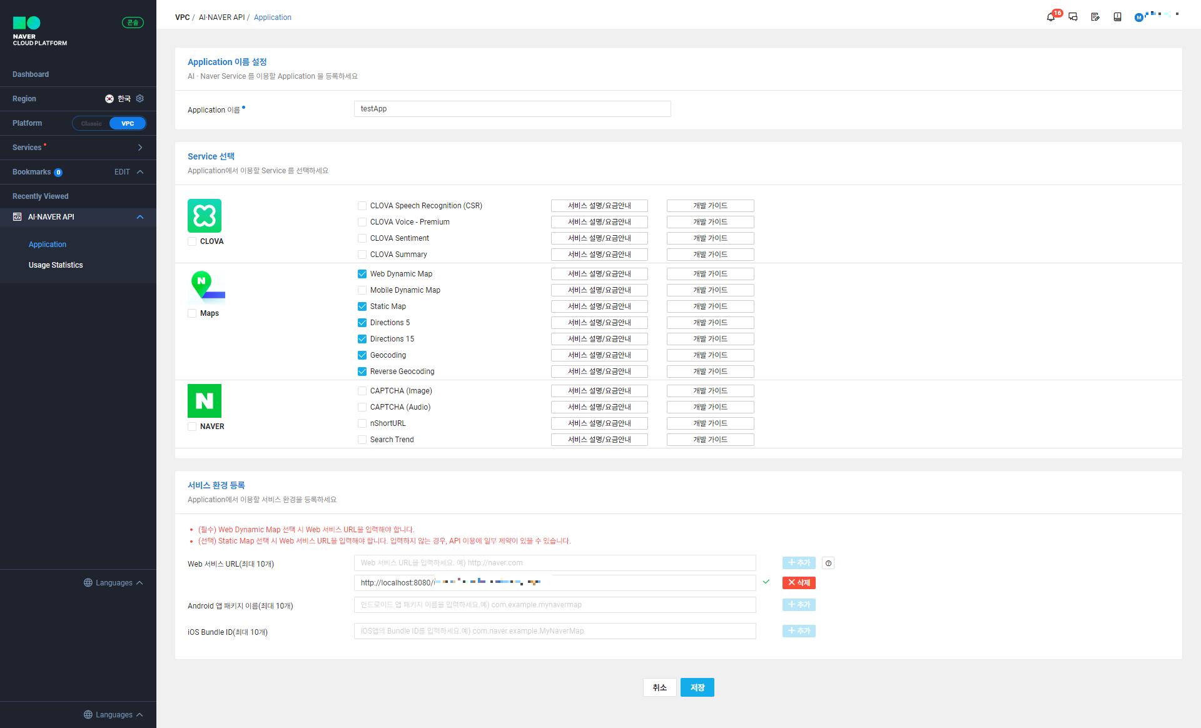Viewport: 1201px width, 728px height.
Task: Open Usage Statistics menu item
Action: point(56,265)
